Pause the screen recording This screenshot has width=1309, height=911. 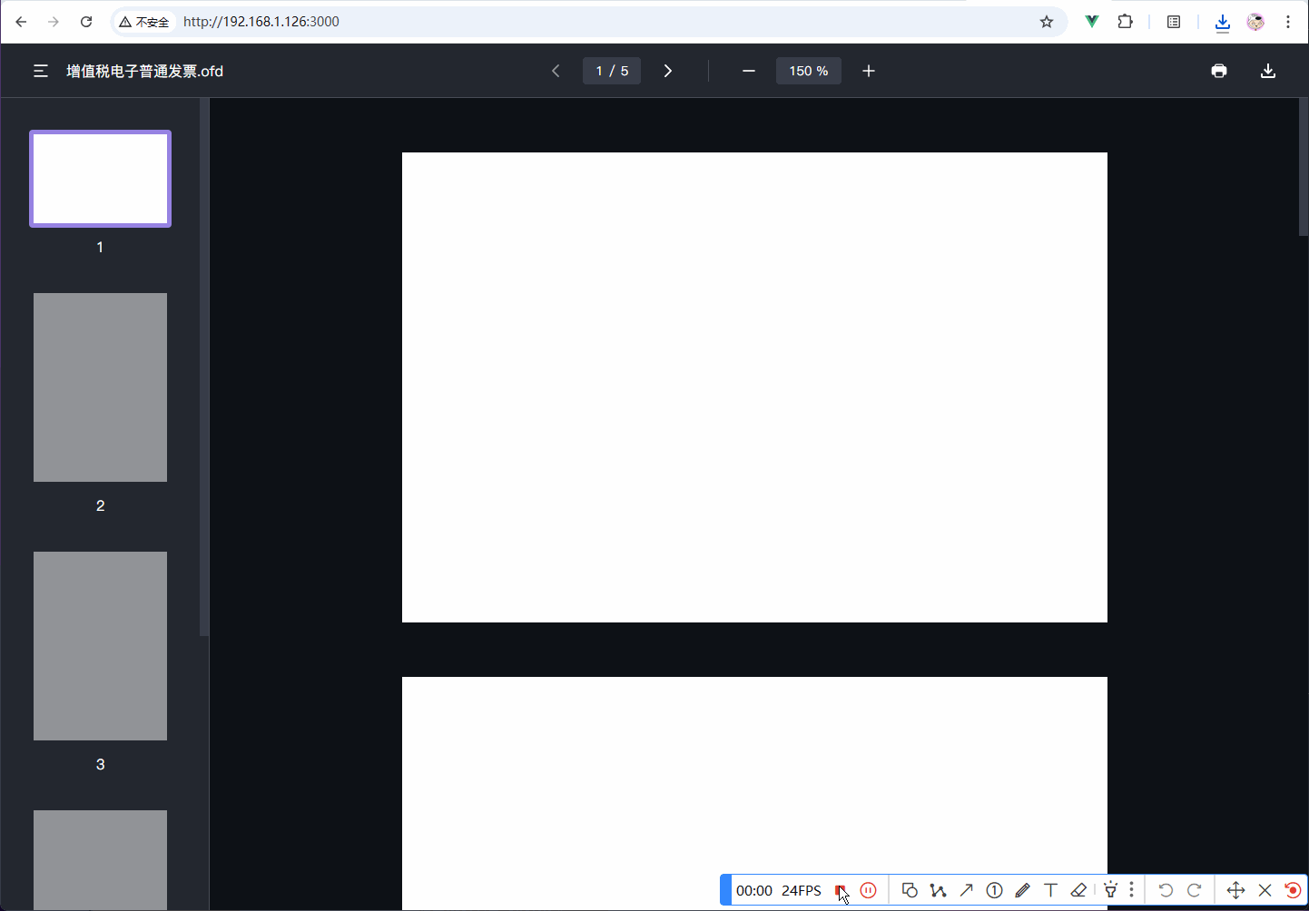[869, 890]
